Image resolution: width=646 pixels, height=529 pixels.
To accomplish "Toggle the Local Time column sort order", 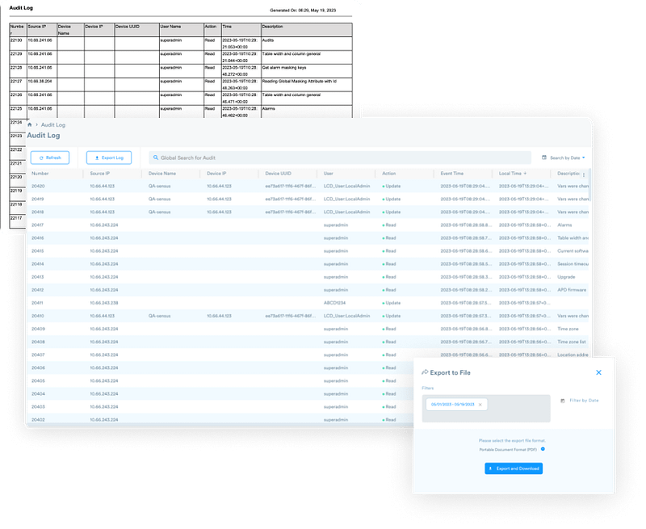I will click(x=526, y=174).
